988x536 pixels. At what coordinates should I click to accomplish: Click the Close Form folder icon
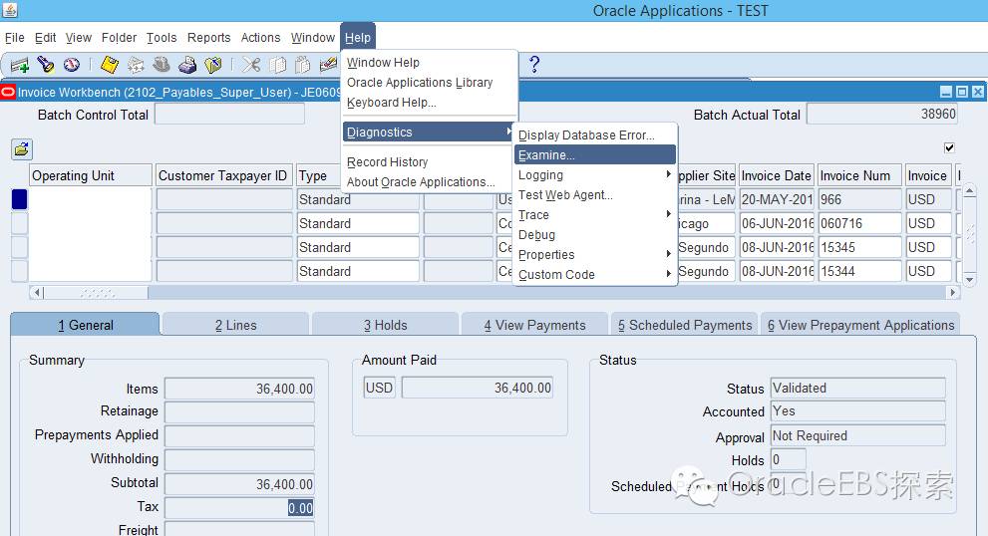tap(213, 64)
